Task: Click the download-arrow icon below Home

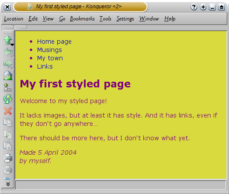Action: [x=7, y=87]
